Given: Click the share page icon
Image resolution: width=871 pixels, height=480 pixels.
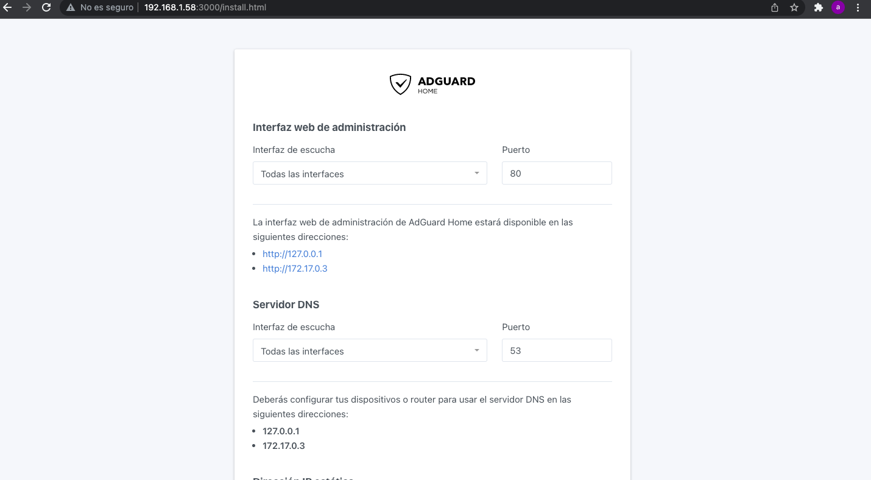Looking at the screenshot, I should coord(775,8).
